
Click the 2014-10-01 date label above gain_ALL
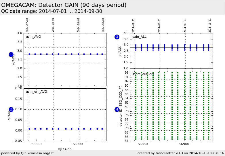(x=210, y=25)
